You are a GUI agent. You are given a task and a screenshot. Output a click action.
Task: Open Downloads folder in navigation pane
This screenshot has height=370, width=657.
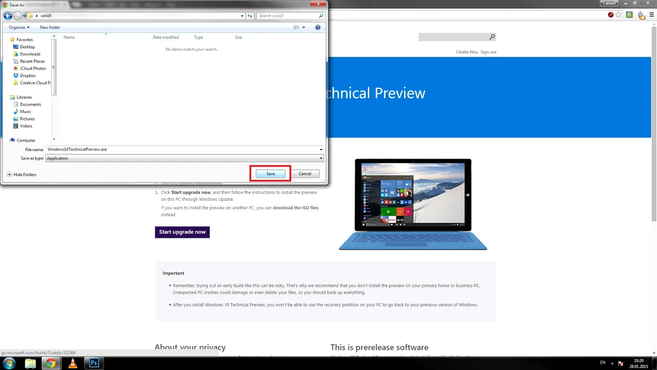coord(30,54)
